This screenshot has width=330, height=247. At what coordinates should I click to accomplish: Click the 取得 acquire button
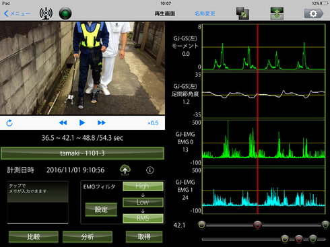[144, 237]
